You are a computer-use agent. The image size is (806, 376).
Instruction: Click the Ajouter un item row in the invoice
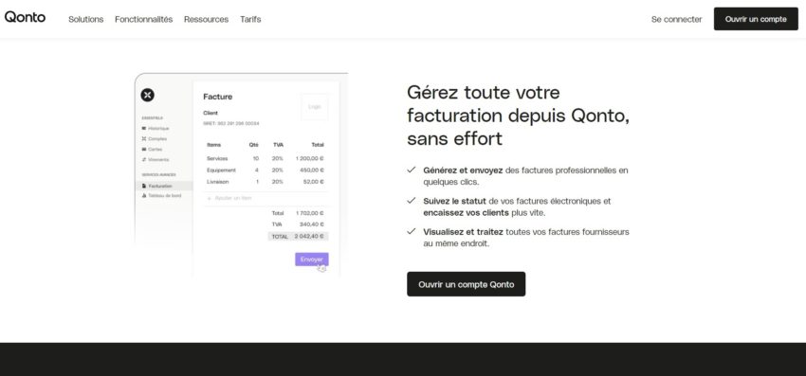[x=266, y=198]
